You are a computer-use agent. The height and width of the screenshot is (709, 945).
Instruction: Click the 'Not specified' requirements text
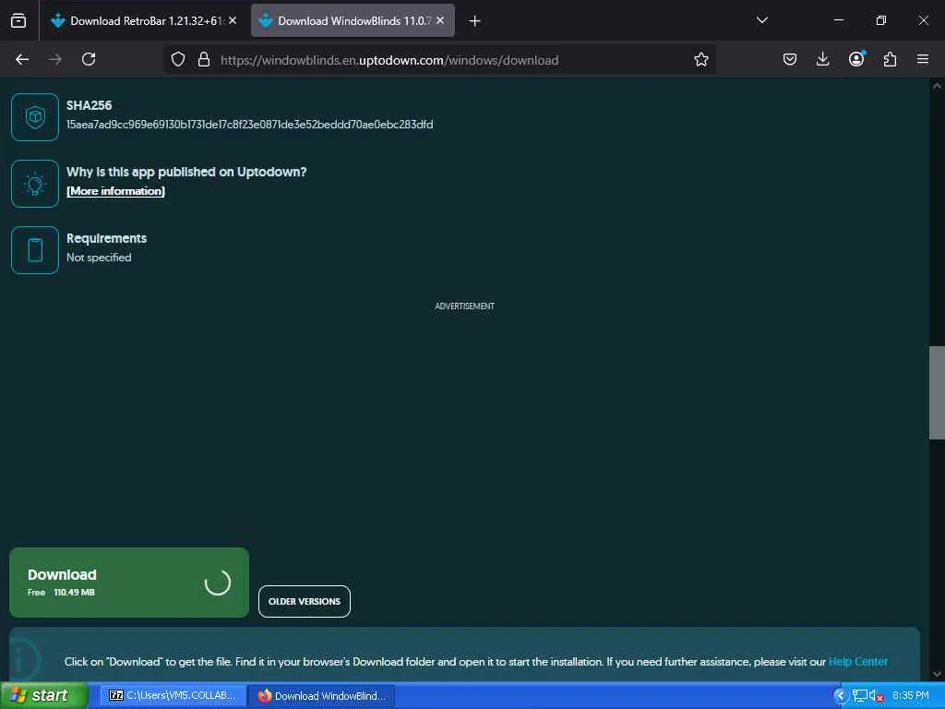point(99,258)
